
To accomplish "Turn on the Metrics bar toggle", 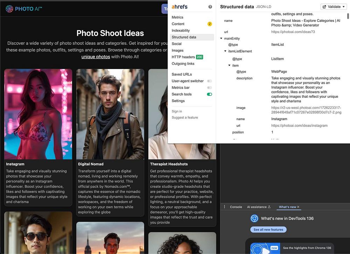I will [209, 88].
